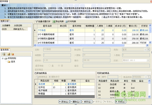Select the 套系类别 tab
The height and width of the screenshot is (105, 152).
(5, 50)
